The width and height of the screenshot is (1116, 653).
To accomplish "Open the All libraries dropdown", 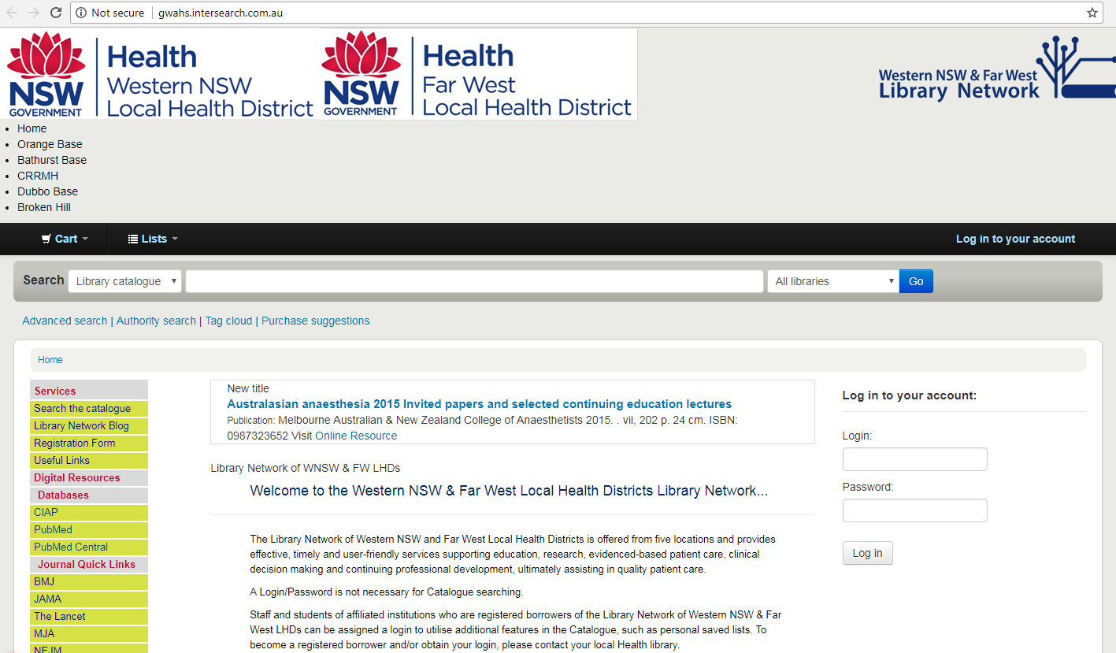I will click(833, 281).
